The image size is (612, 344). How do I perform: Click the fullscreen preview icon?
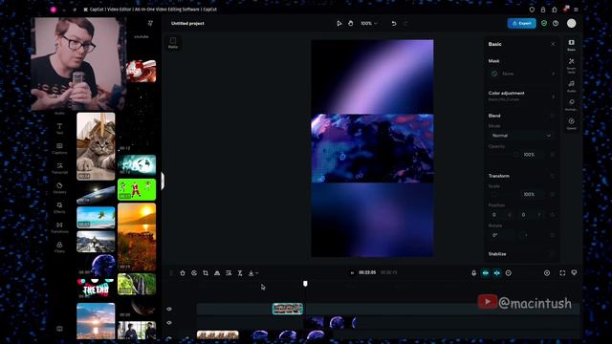coord(562,273)
